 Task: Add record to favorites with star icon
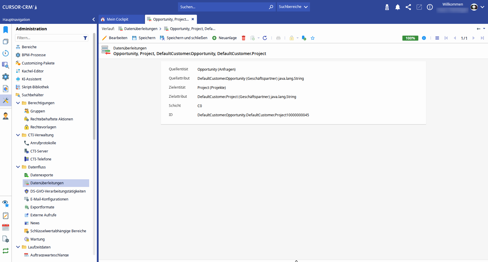pos(313,38)
